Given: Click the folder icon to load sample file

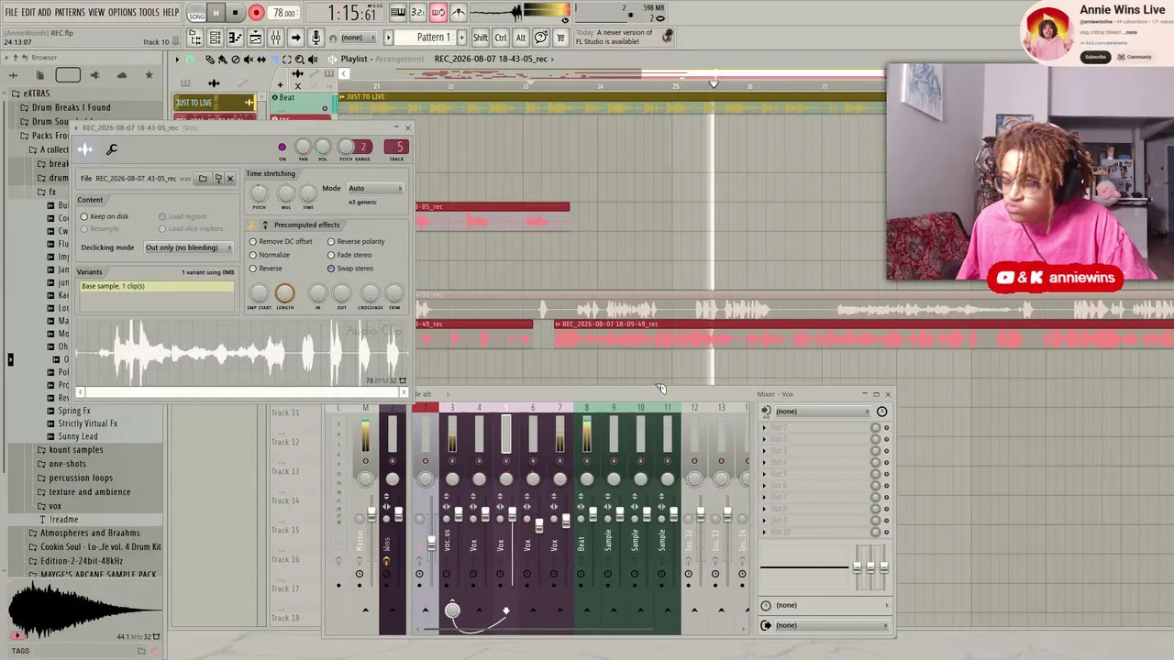Looking at the screenshot, I should [x=203, y=179].
